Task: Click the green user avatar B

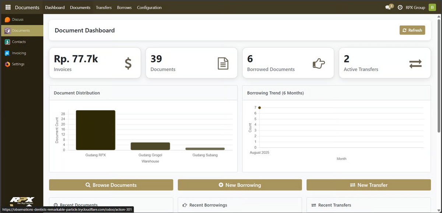Action: click(x=432, y=7)
